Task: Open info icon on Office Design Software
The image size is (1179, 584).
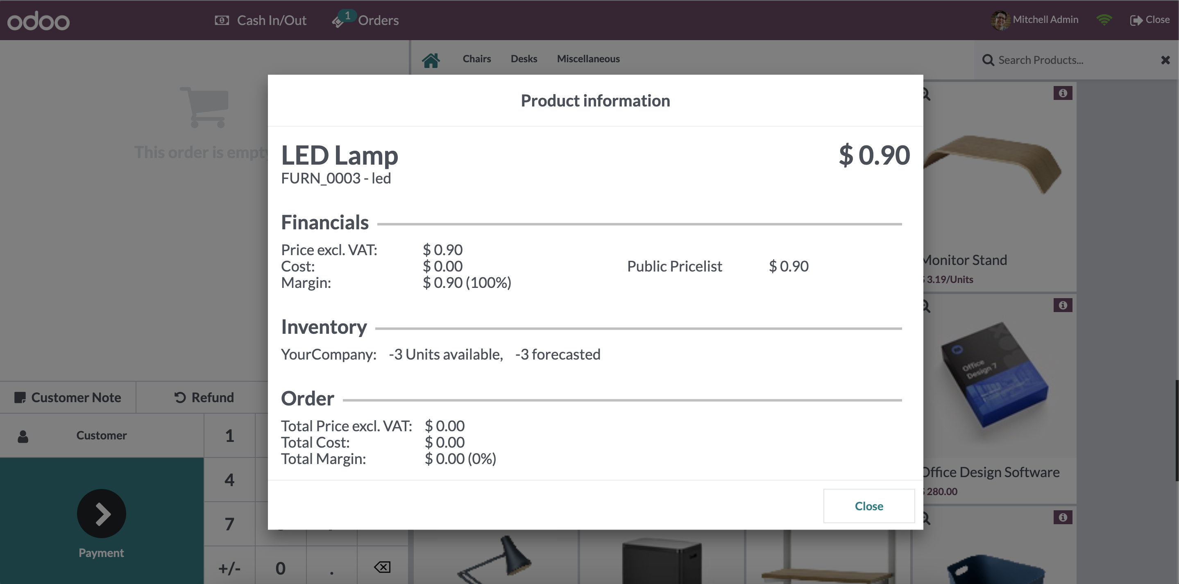Action: (x=1063, y=305)
